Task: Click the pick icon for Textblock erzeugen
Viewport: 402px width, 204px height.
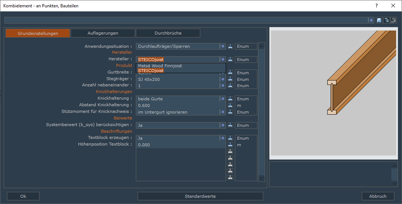Action: pyautogui.click(x=230, y=138)
